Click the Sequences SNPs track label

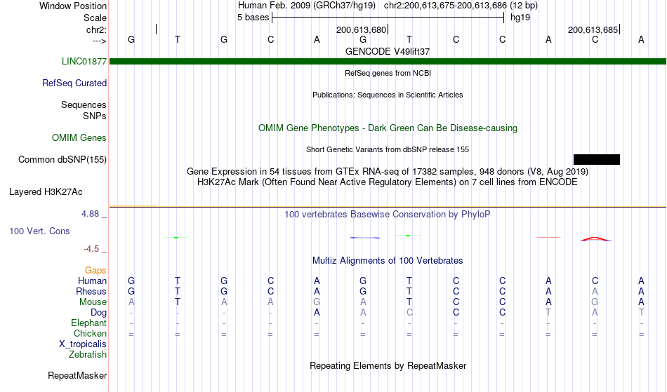coord(84,110)
